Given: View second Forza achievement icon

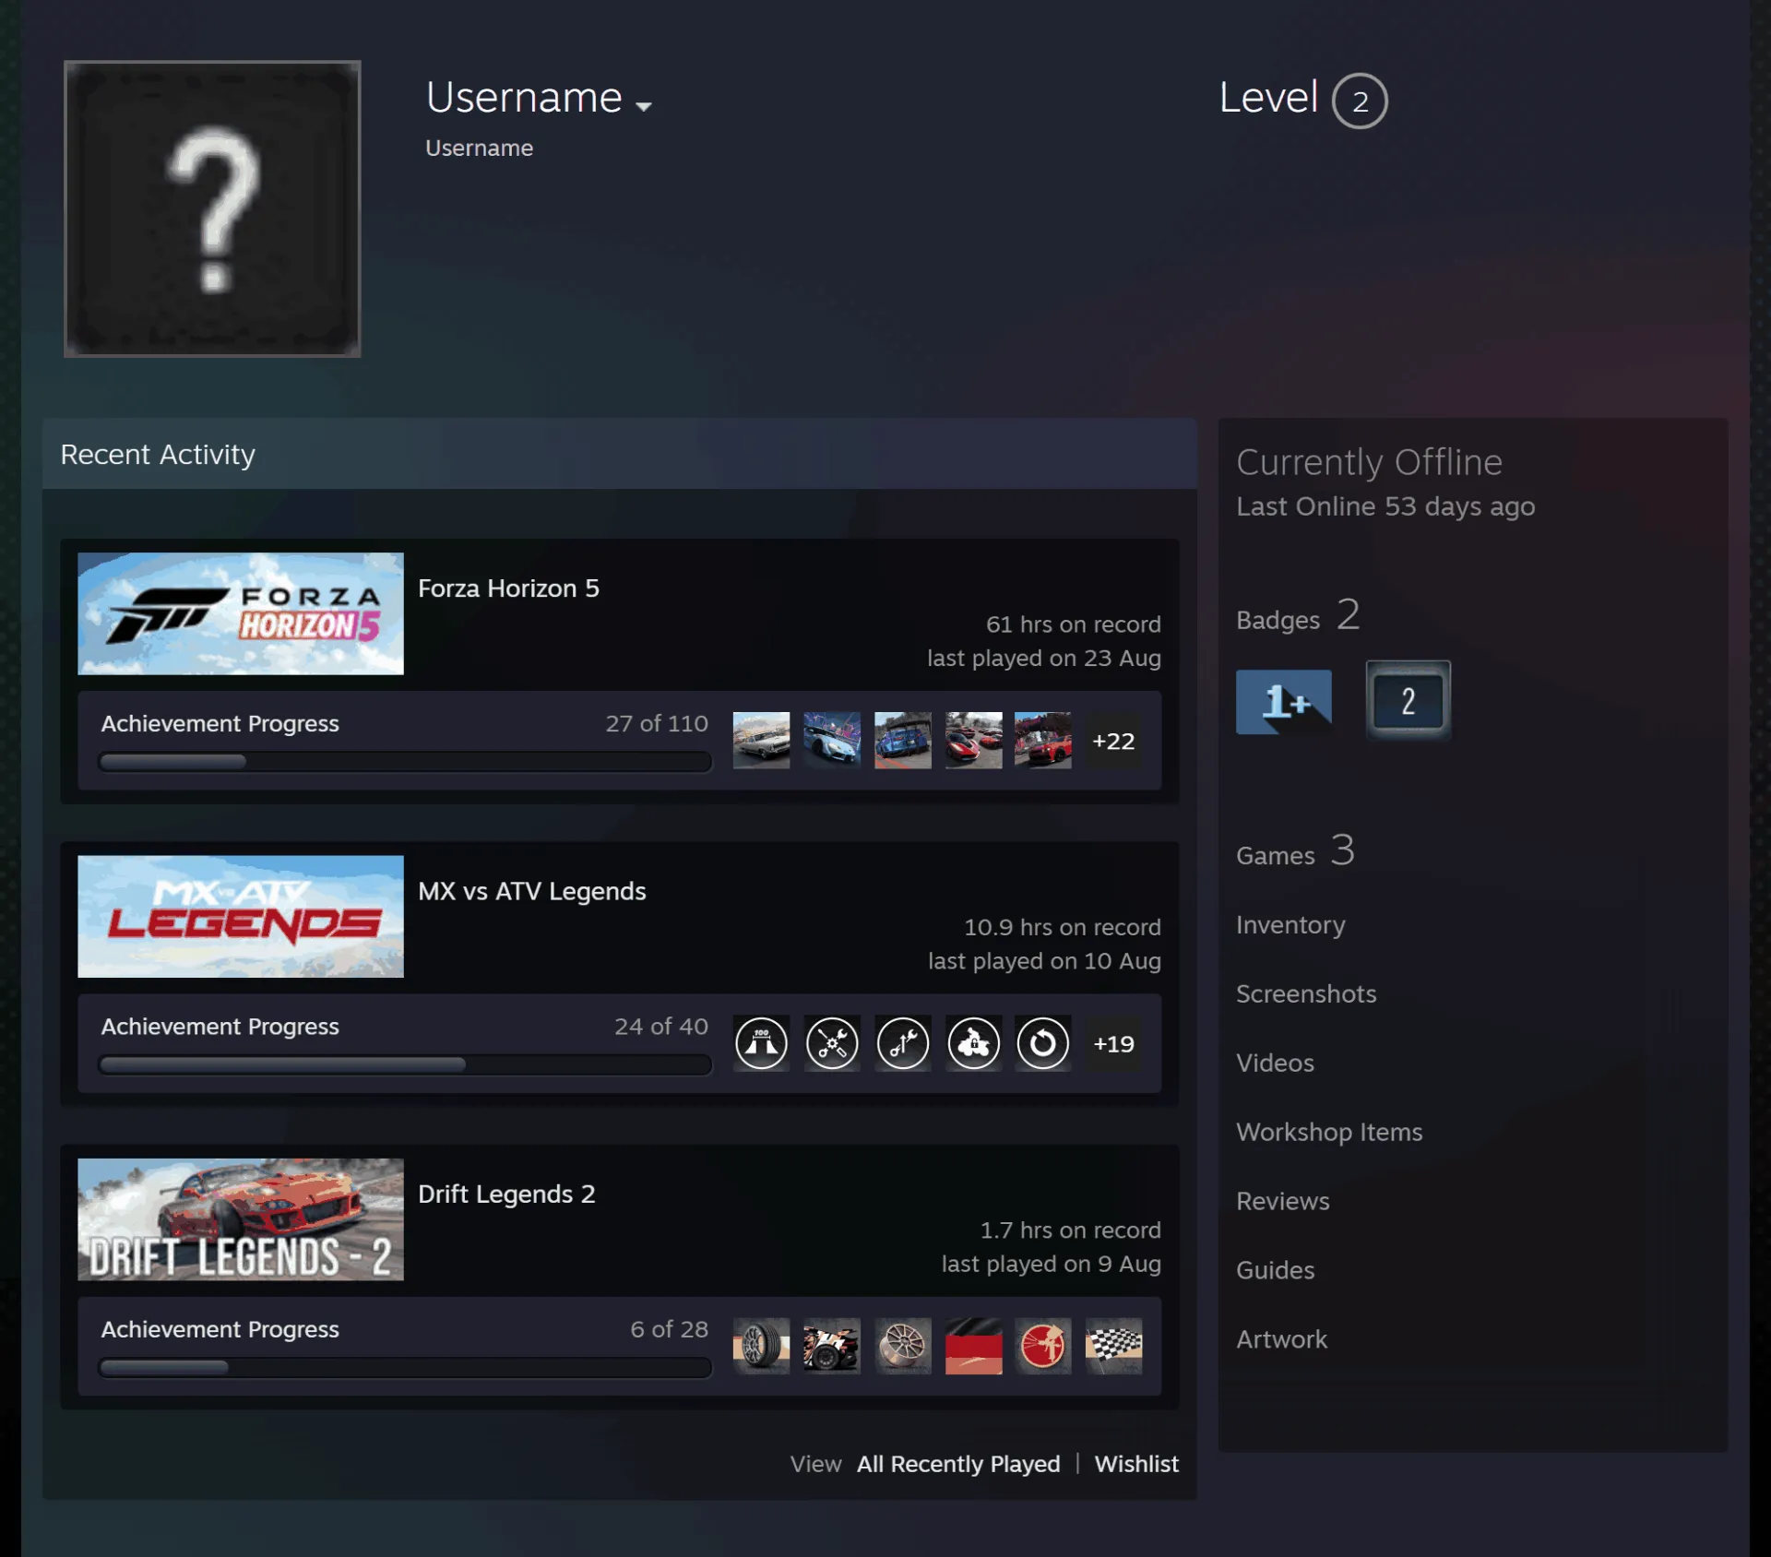Looking at the screenshot, I should [x=832, y=740].
